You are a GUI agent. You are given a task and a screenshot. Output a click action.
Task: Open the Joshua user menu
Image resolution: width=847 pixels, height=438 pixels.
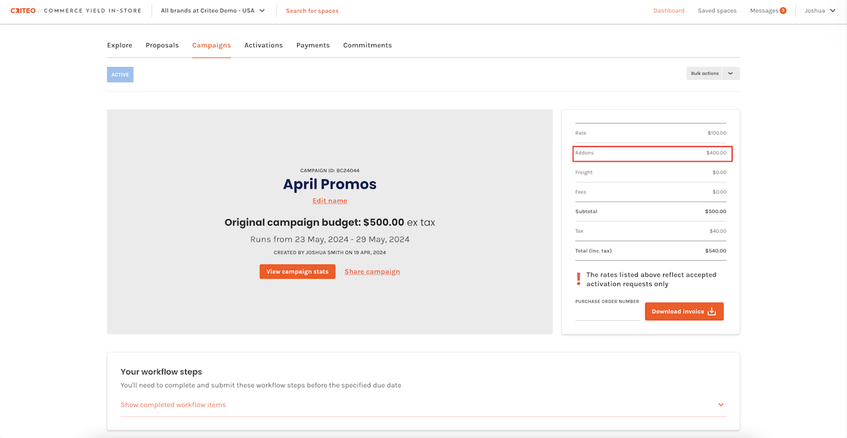pos(820,11)
